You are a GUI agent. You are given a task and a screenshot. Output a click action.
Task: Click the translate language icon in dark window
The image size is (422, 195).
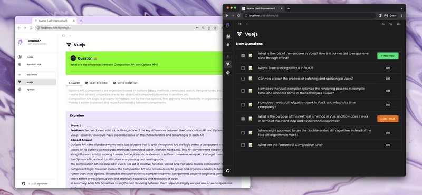pos(383,24)
